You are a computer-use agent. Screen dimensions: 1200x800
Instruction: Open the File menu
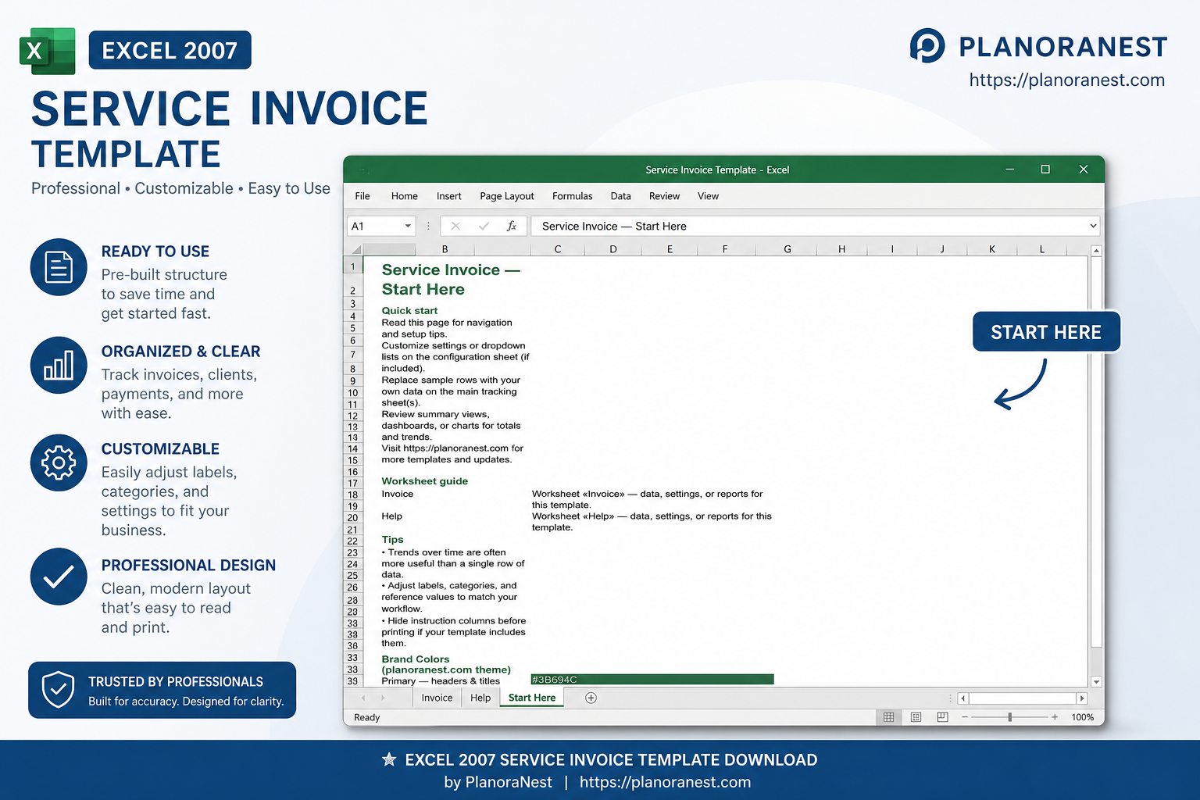coord(362,196)
